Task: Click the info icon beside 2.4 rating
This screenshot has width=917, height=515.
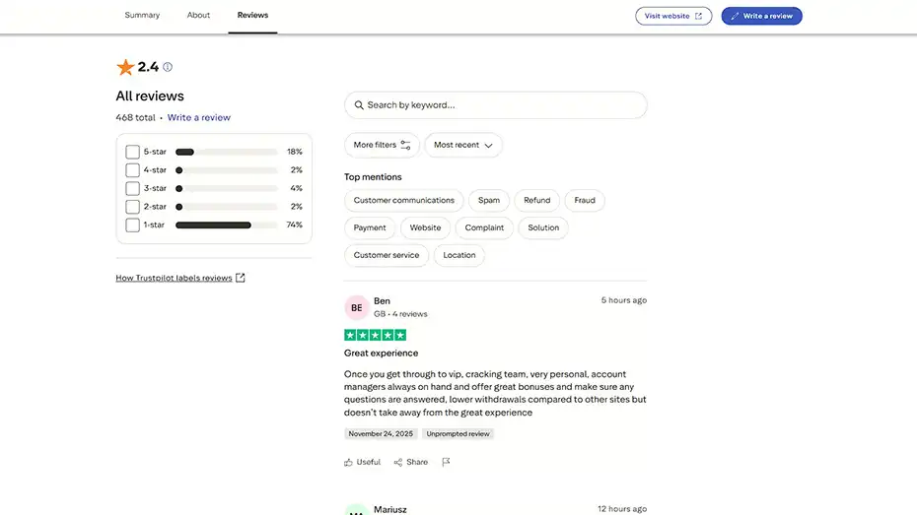Action: (x=168, y=67)
